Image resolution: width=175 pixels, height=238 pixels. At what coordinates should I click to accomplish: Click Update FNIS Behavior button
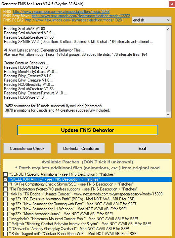88,130
